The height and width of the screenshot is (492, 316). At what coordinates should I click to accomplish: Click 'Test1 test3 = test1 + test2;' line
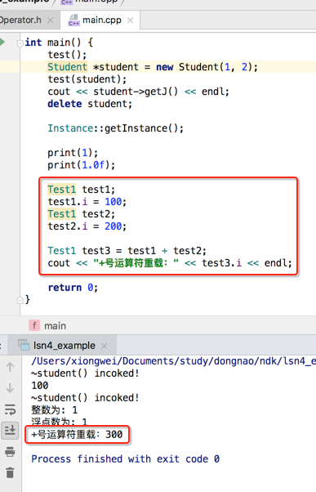[x=127, y=250]
